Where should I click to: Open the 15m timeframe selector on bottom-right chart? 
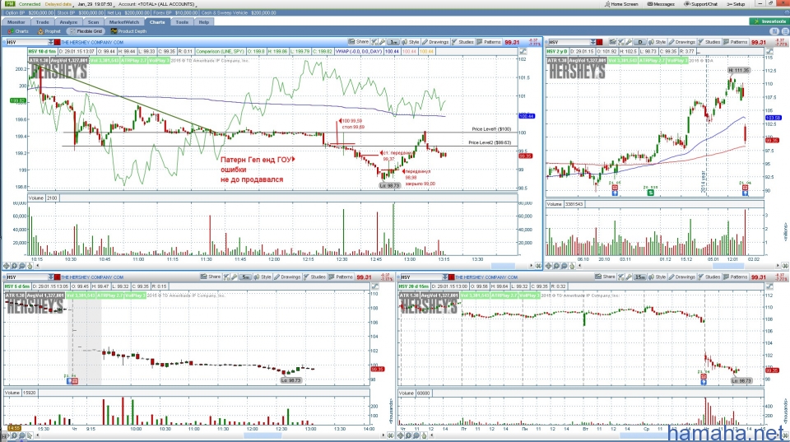640,277
